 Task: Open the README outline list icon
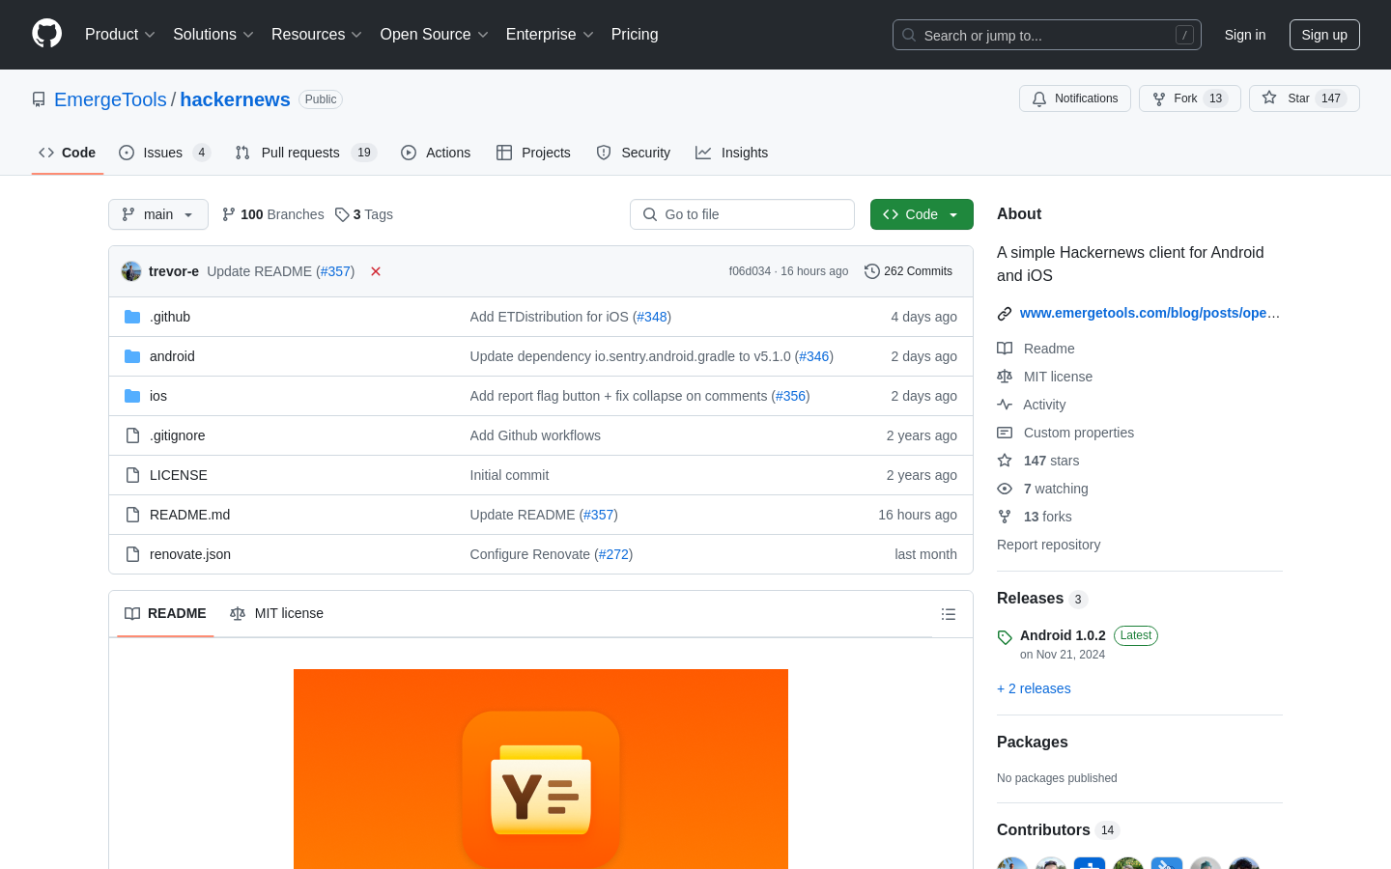click(949, 614)
